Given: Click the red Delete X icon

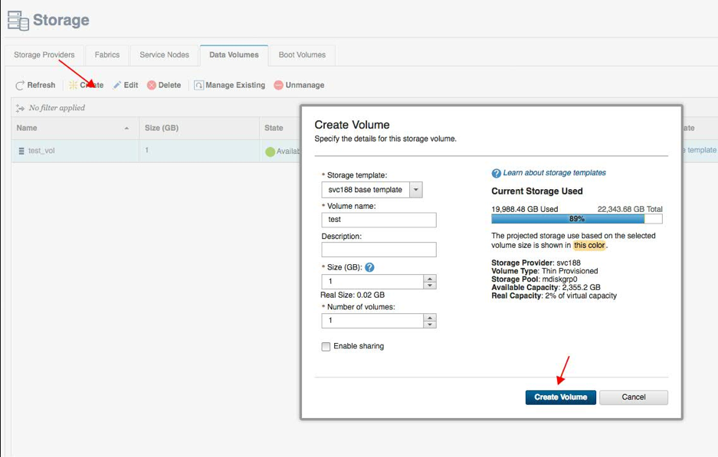Looking at the screenshot, I should click(152, 85).
